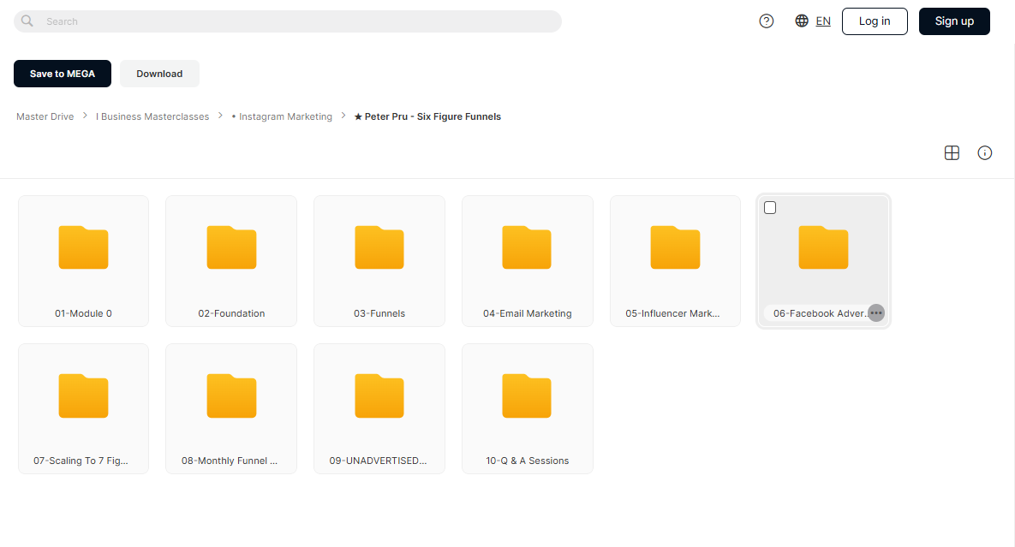Select the 05-Influencer Mark... folder name
Image resolution: width=1015 pixels, height=547 pixels.
point(672,313)
